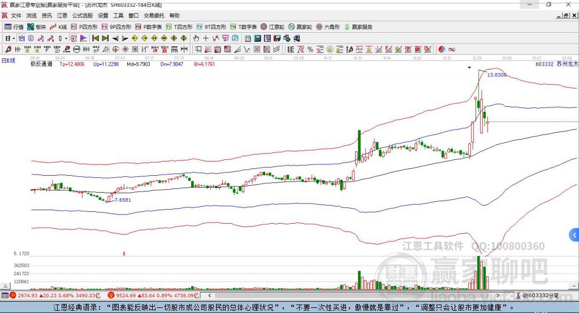Click the 板块 toolbar button
This screenshot has height=313, width=579.
37,27
